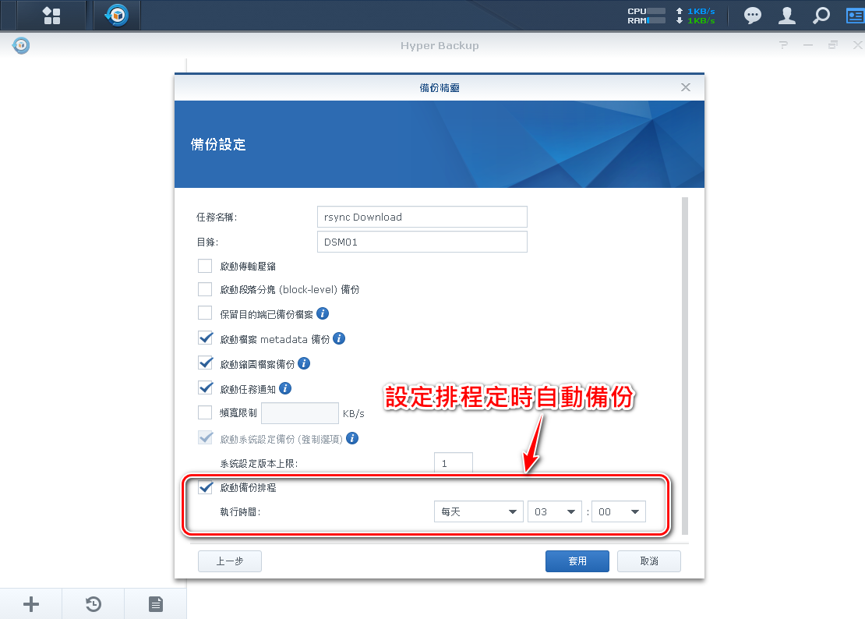Toggle the 啟動備份排程 checkbox
The height and width of the screenshot is (619, 865).
click(x=206, y=487)
